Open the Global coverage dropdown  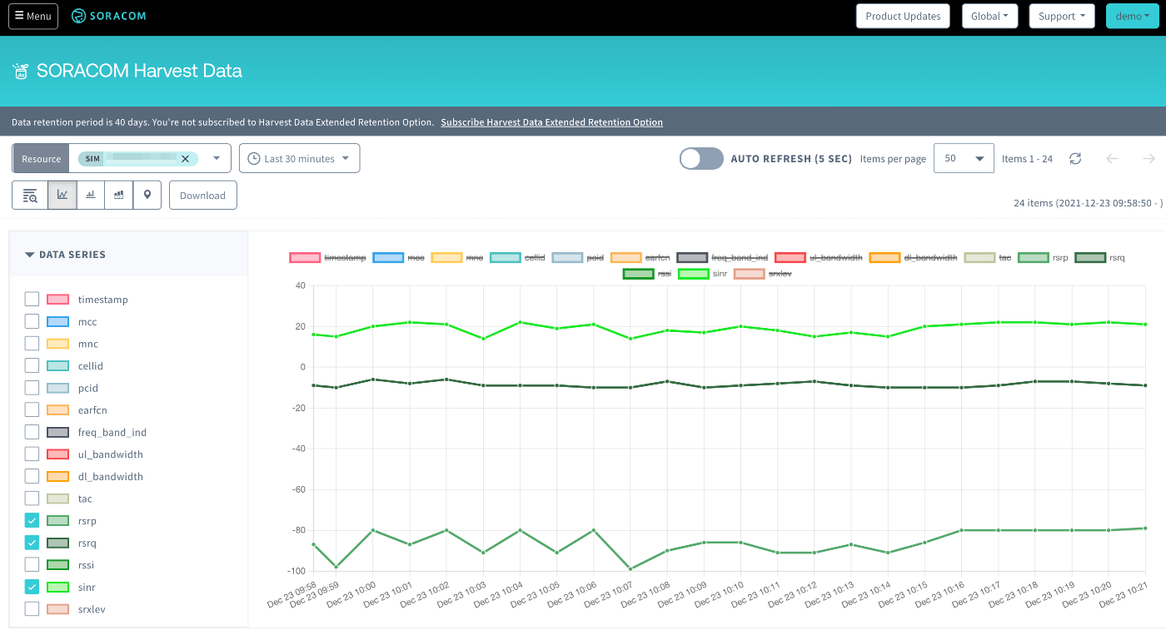pyautogui.click(x=989, y=16)
